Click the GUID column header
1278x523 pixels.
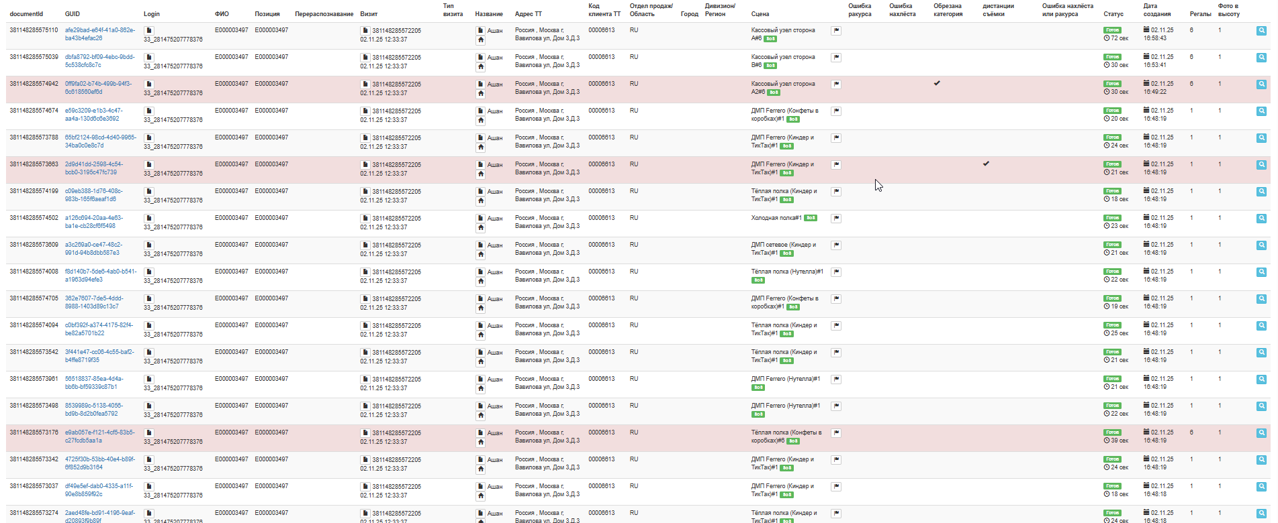72,14
